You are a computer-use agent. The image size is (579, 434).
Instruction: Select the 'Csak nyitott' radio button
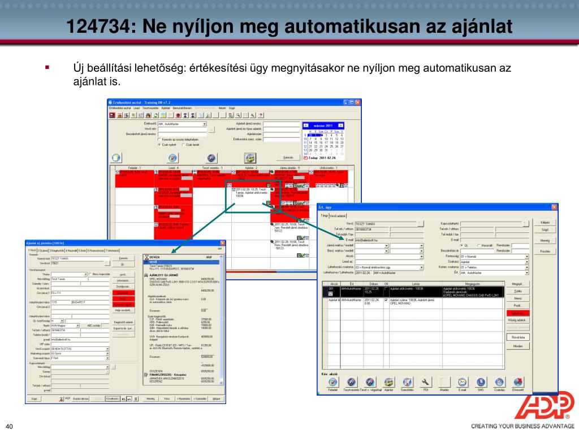pos(159,145)
